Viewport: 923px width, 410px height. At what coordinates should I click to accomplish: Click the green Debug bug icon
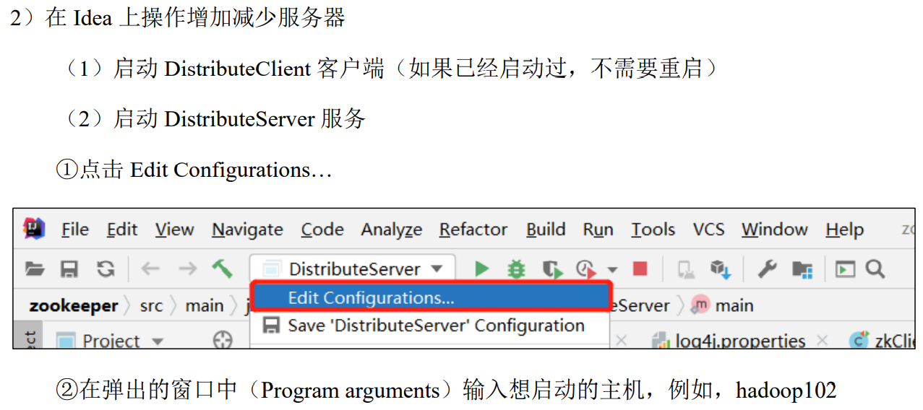[x=516, y=269]
